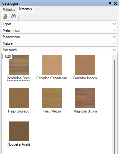119x154 pixels.
Task: Pick the Carvalho Ibérico swatch
Action: (x=85, y=65)
